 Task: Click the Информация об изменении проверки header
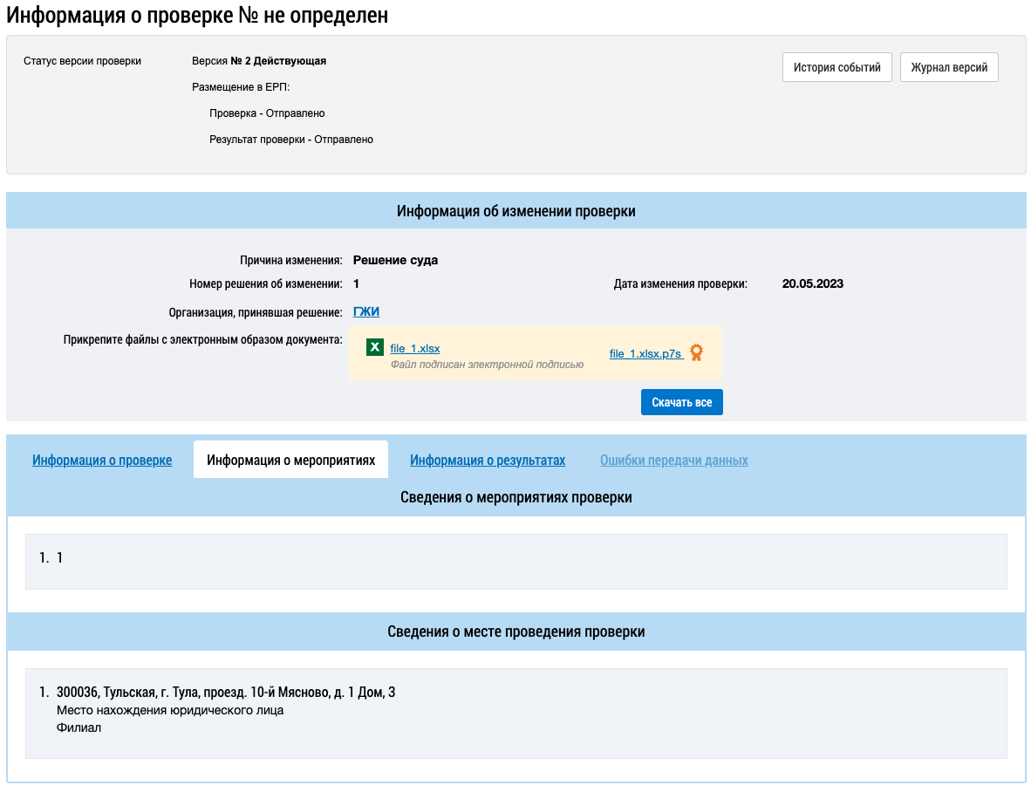tap(515, 211)
